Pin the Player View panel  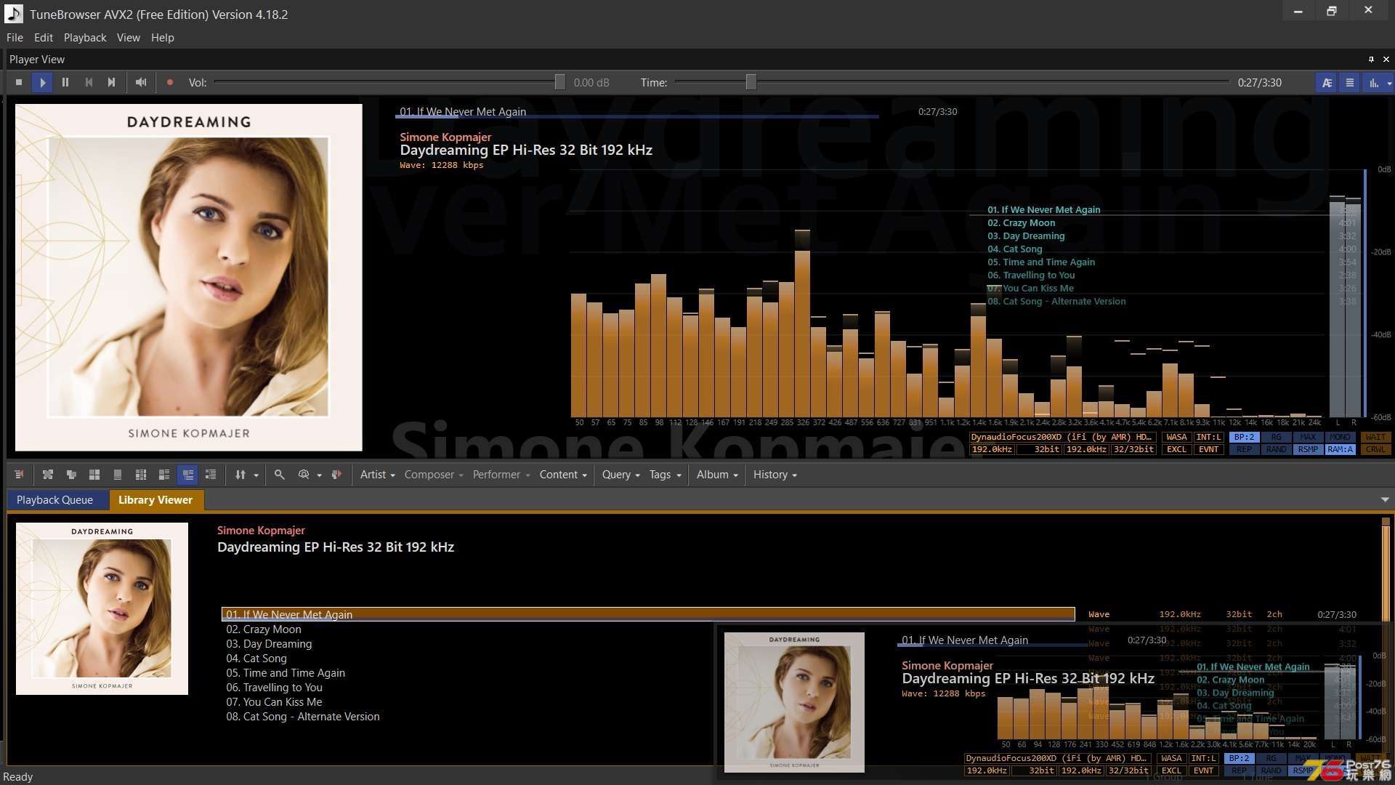pyautogui.click(x=1371, y=59)
